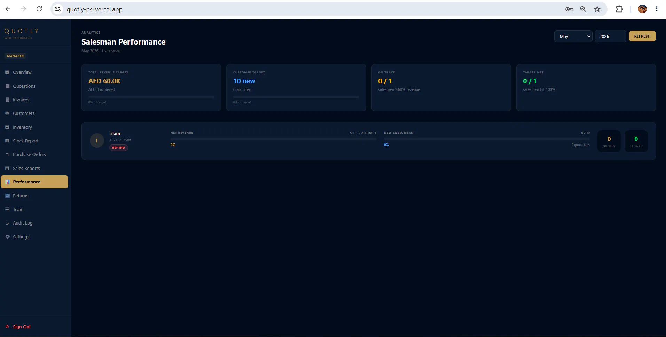
Task: Open browser password key icon
Action: tap(569, 9)
